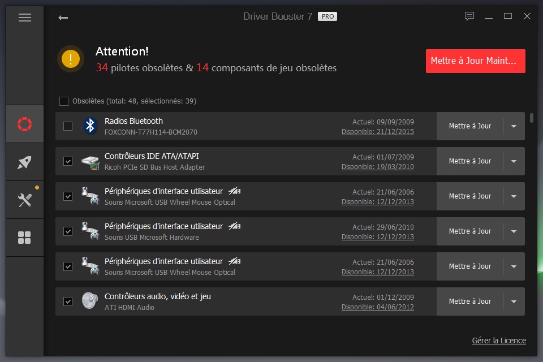Viewport: 543px width, 362px height.
Task: Click the Driver Booster 7 title
Action: (x=278, y=16)
